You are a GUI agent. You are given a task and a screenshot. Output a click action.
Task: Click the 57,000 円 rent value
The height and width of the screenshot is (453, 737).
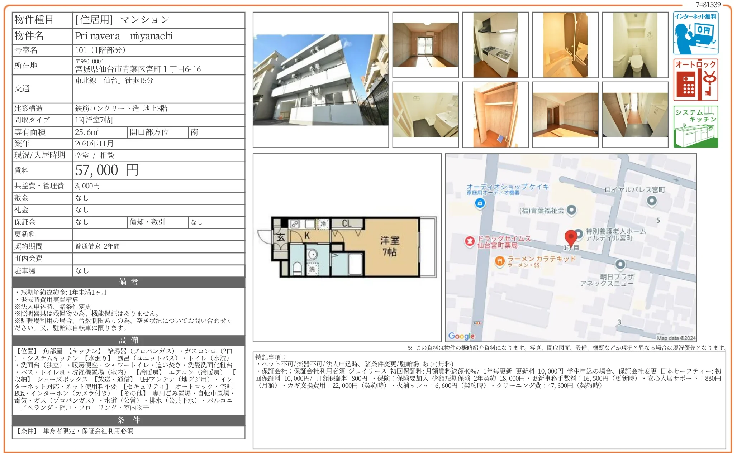tap(107, 170)
